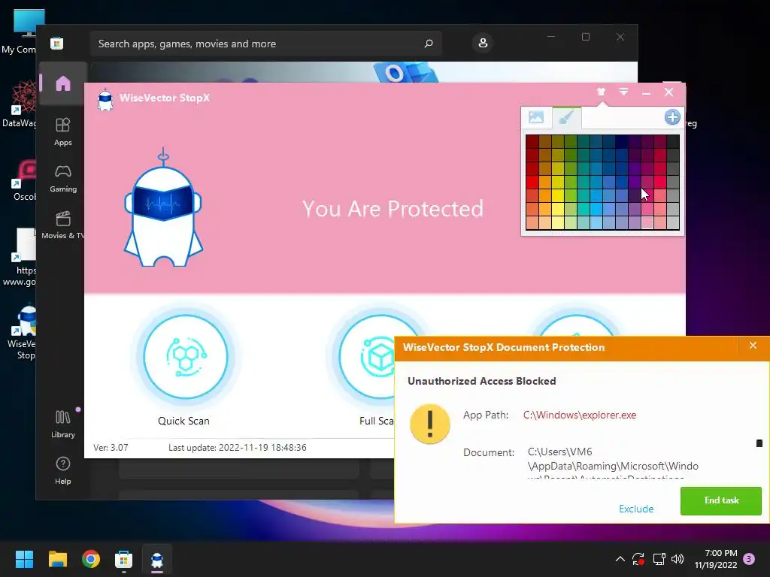The height and width of the screenshot is (577, 770).
Task: Open the volume speaker tray icon
Action: point(678,559)
